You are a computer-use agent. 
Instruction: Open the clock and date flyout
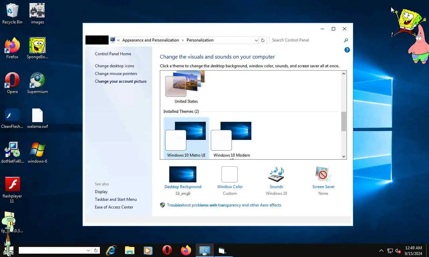(x=414, y=251)
